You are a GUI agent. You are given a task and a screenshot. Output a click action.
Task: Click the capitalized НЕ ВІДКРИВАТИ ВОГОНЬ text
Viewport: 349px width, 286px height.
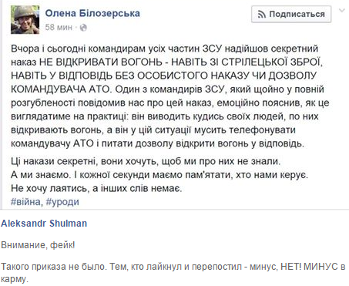point(101,62)
